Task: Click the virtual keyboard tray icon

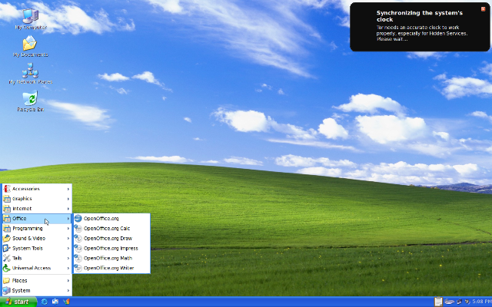Action: pos(449,302)
